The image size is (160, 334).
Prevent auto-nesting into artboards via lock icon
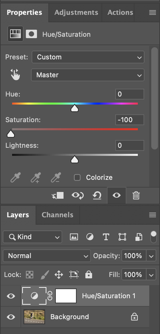(x=74, y=275)
